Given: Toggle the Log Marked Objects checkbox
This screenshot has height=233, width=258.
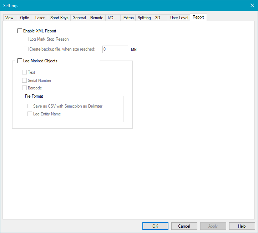Looking at the screenshot, I should coord(20,61).
